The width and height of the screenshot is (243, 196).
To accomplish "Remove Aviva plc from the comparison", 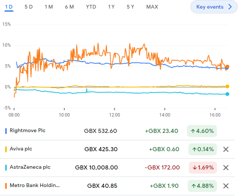I will point(226,149).
